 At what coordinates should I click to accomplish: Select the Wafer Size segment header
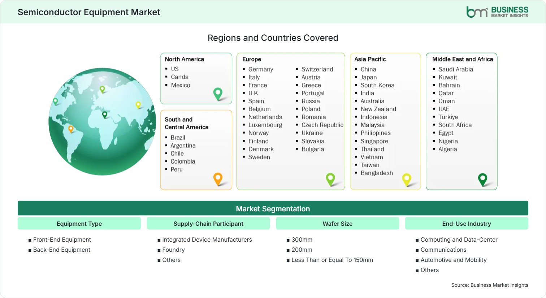[337, 224]
